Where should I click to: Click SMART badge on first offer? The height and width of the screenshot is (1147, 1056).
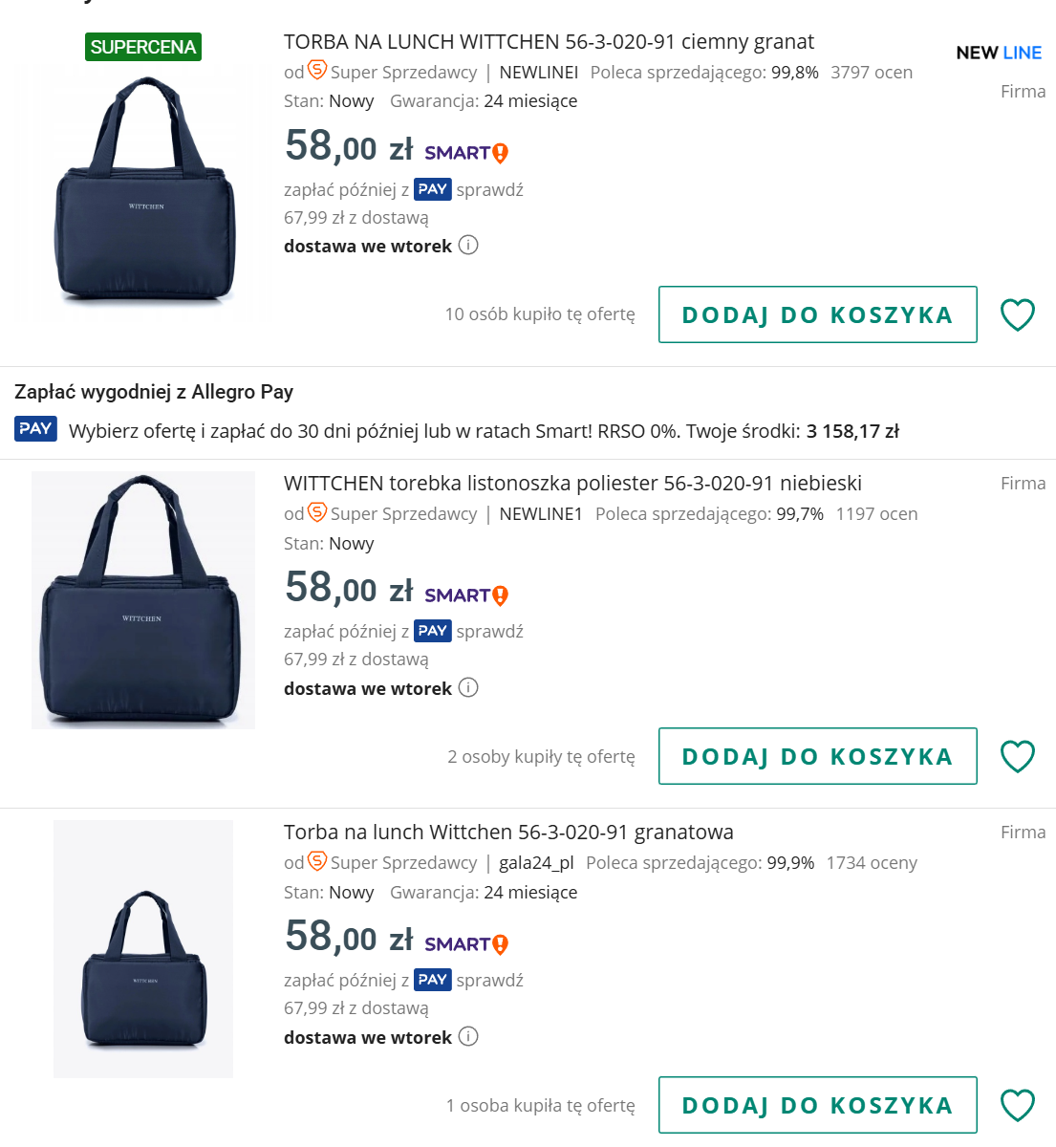coord(465,153)
